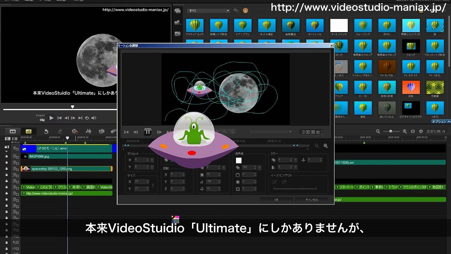Switch to Timeline view
This screenshot has height=254, width=451.
29,132
